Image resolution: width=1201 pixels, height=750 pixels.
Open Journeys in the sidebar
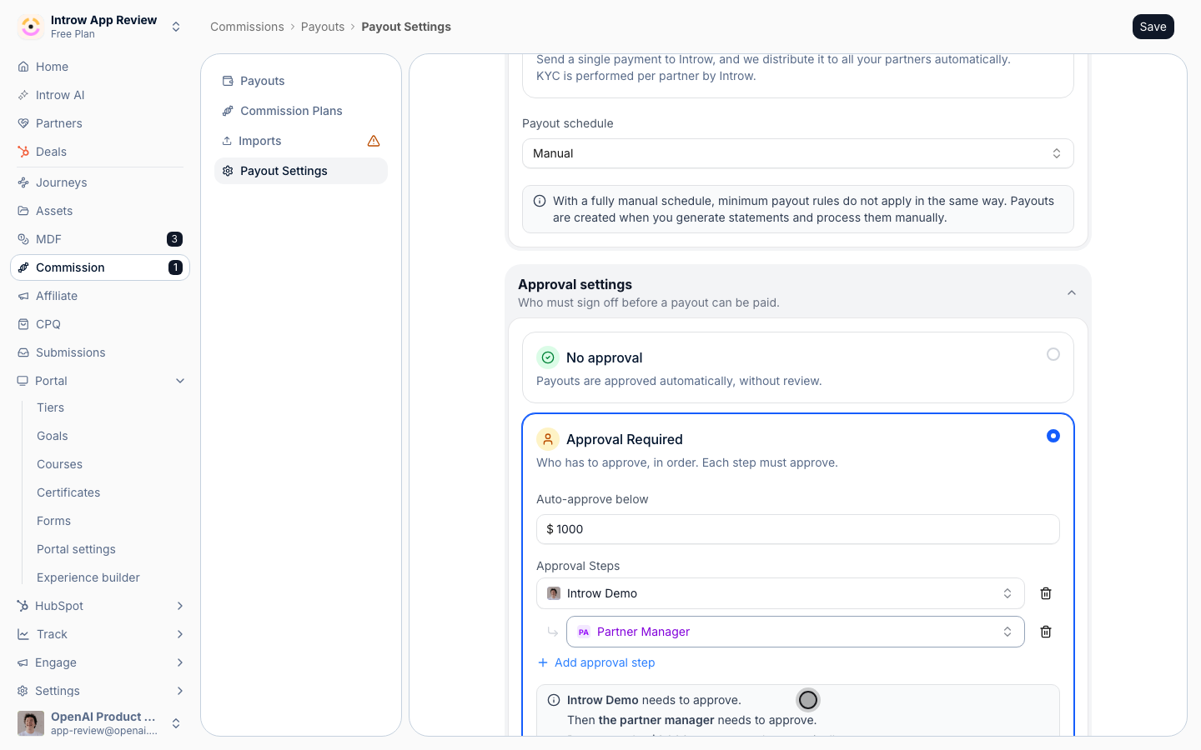[x=100, y=182]
